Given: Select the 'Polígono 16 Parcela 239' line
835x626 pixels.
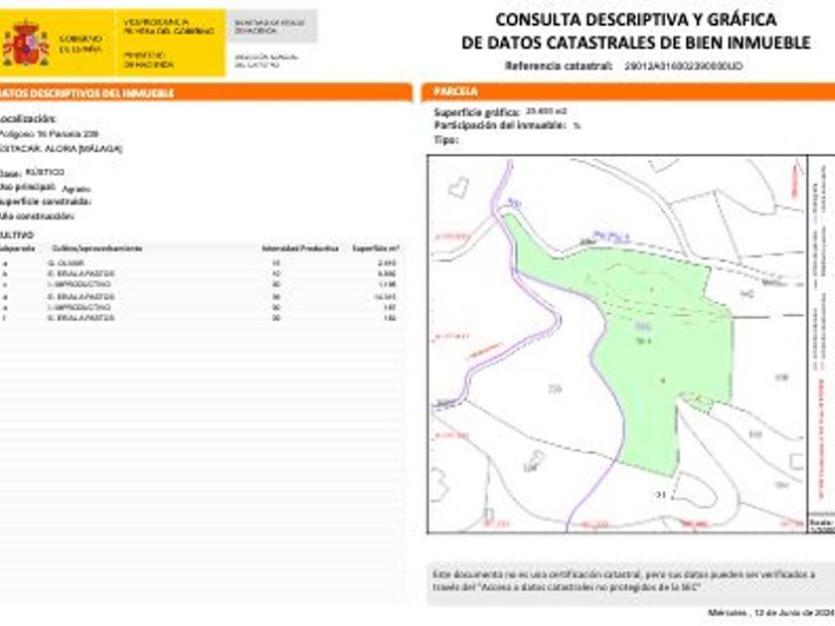Looking at the screenshot, I should pyautogui.click(x=49, y=133).
